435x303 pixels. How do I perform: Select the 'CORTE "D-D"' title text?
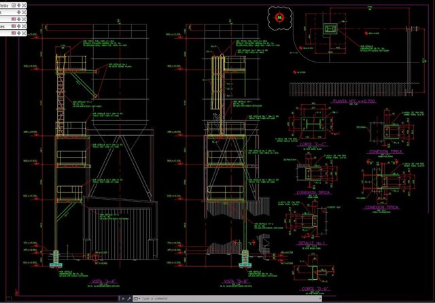315,289
